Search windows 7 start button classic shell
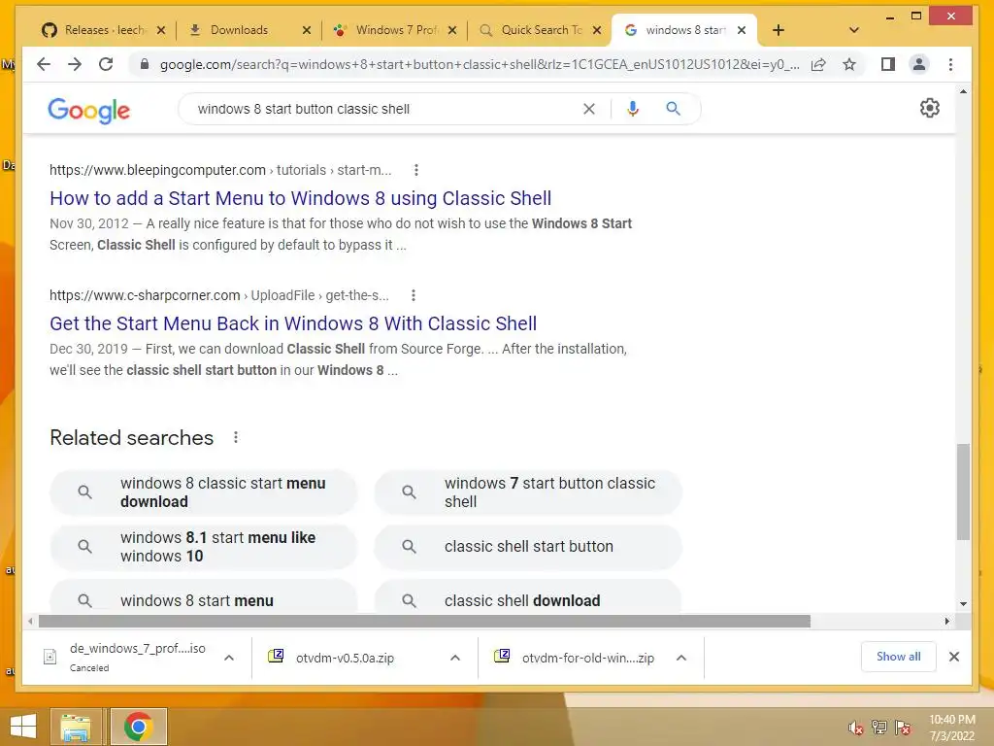The height and width of the screenshot is (746, 994). [x=527, y=492]
